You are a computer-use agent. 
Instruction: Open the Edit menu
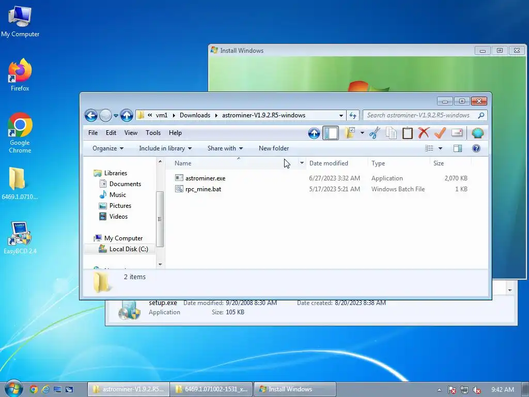click(111, 133)
